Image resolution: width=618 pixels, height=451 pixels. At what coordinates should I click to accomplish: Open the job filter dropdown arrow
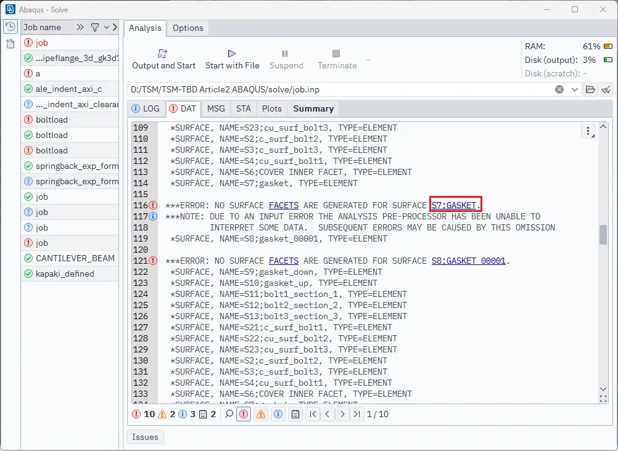tap(107, 27)
